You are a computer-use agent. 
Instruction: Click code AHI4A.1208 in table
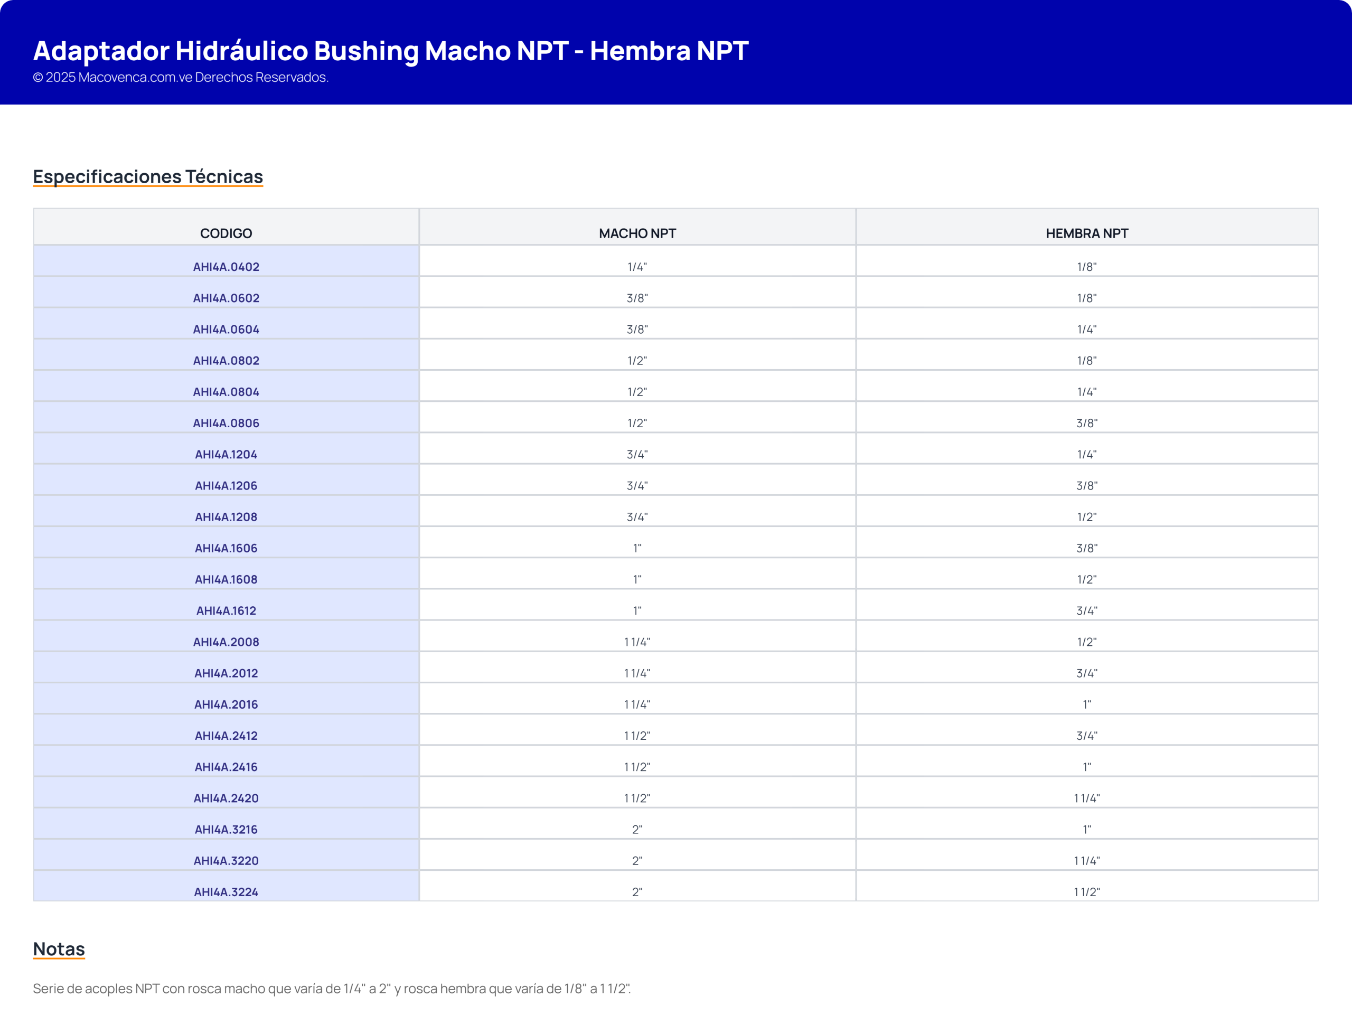pyautogui.click(x=226, y=516)
